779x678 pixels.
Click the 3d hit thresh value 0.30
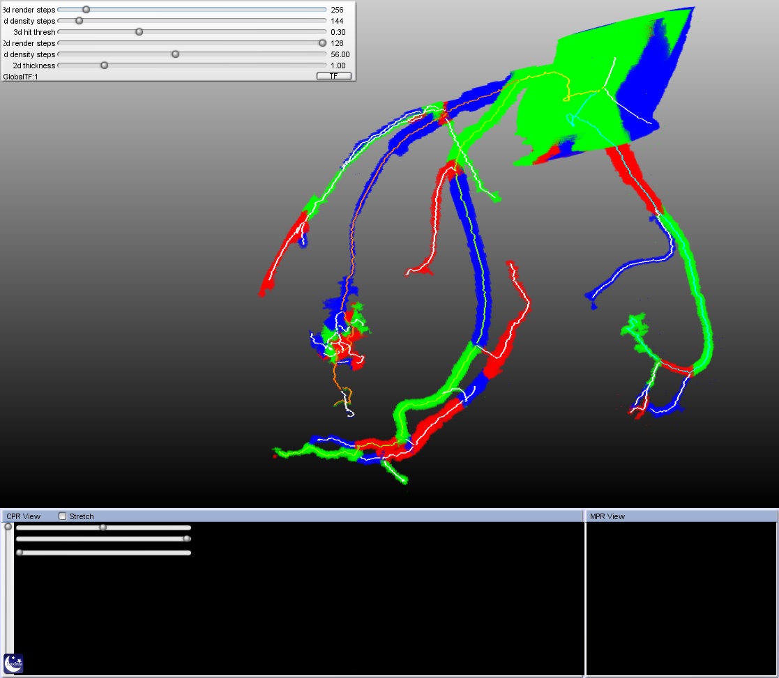click(x=338, y=32)
